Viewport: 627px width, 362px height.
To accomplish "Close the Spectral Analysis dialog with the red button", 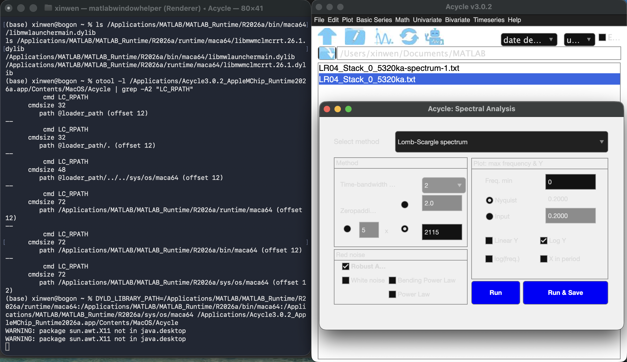I will point(327,109).
